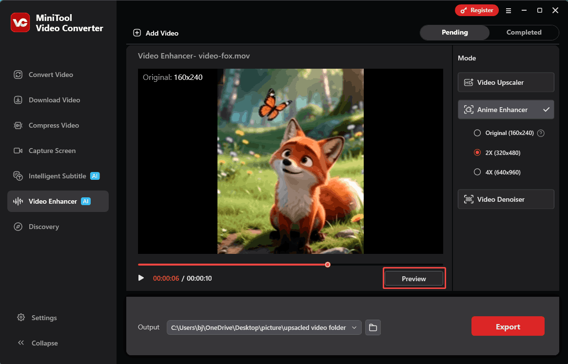Click the total duration 00:00:10

(199, 278)
